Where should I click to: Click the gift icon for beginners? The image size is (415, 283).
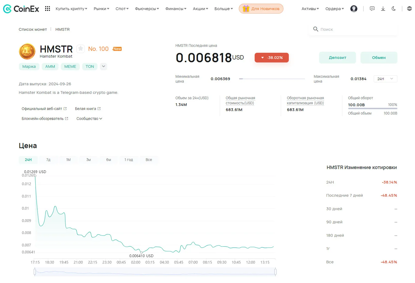tap(246, 9)
